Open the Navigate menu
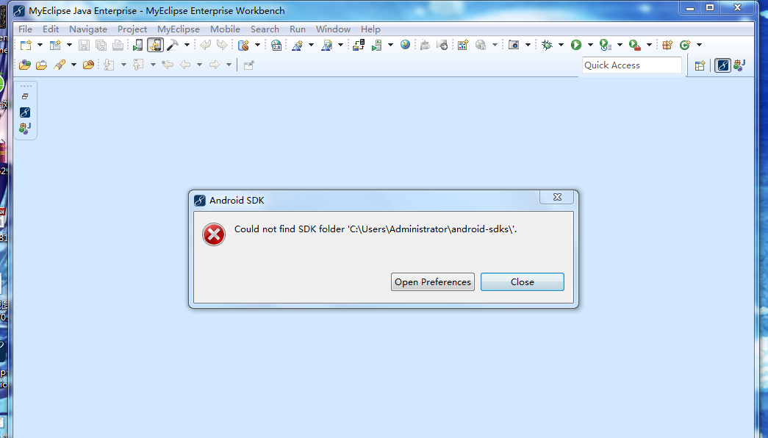This screenshot has width=768, height=438. (88, 29)
